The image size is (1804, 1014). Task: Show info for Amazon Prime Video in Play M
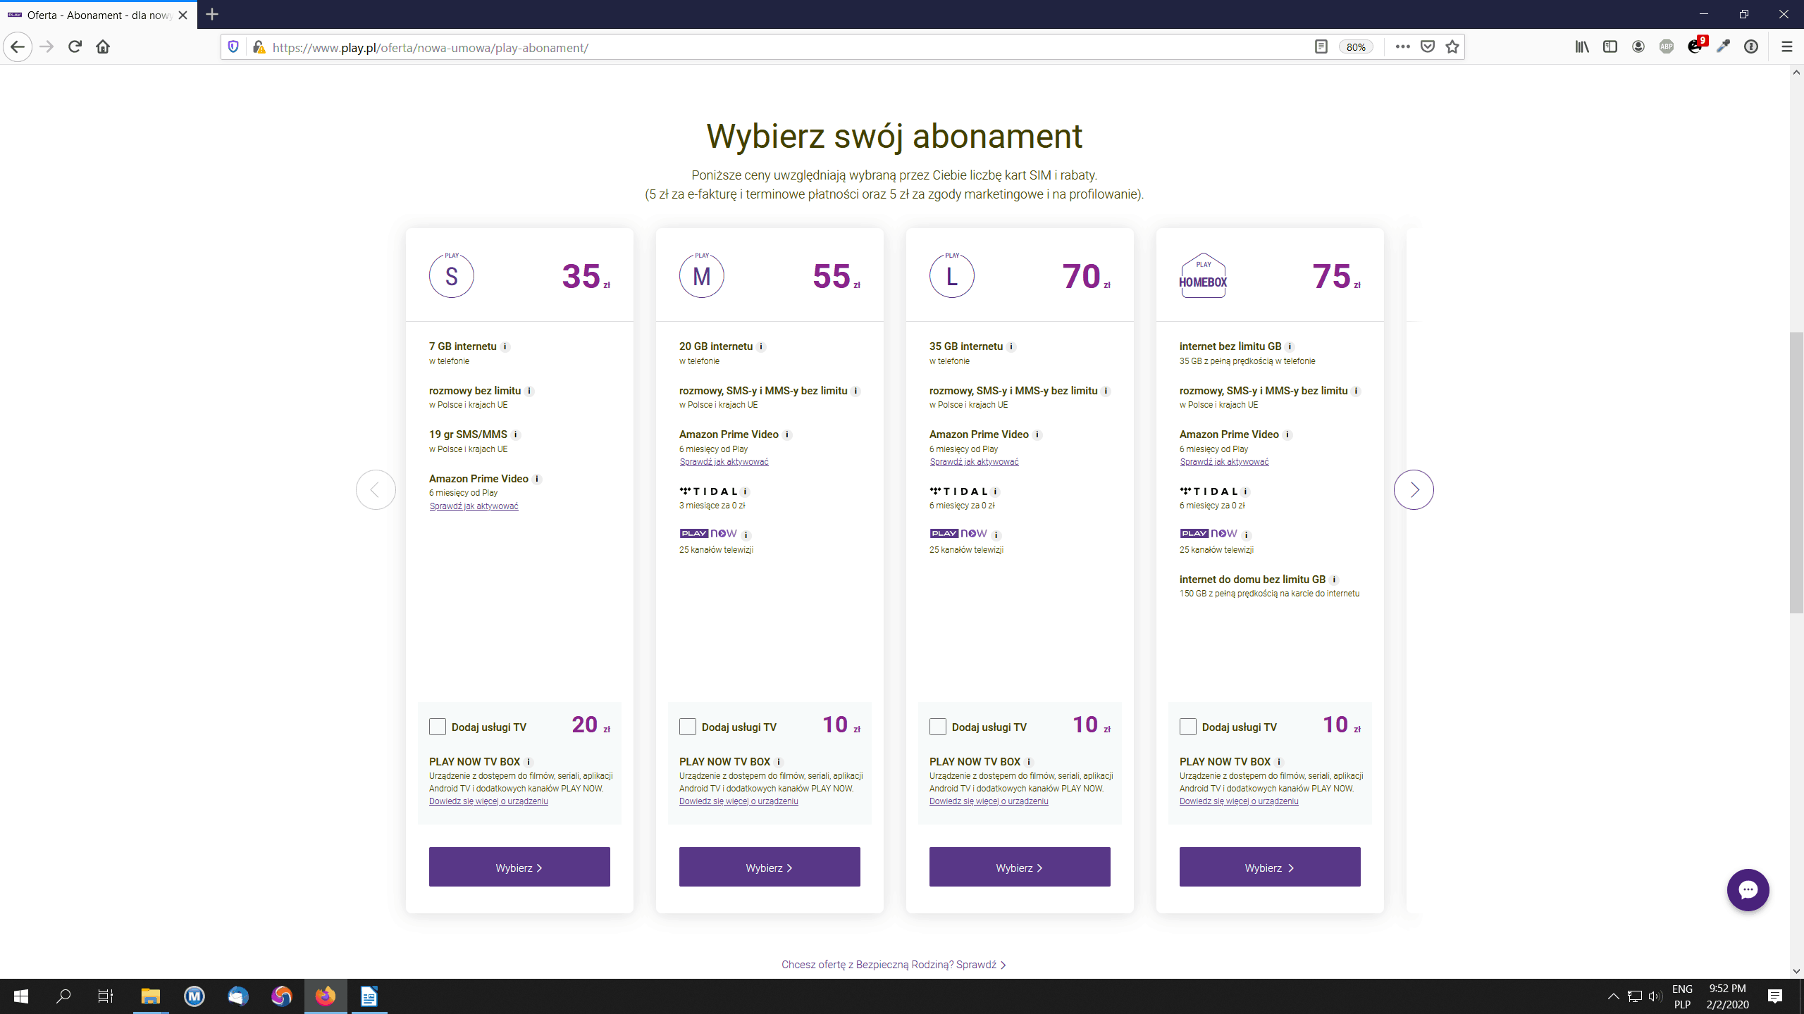point(787,434)
